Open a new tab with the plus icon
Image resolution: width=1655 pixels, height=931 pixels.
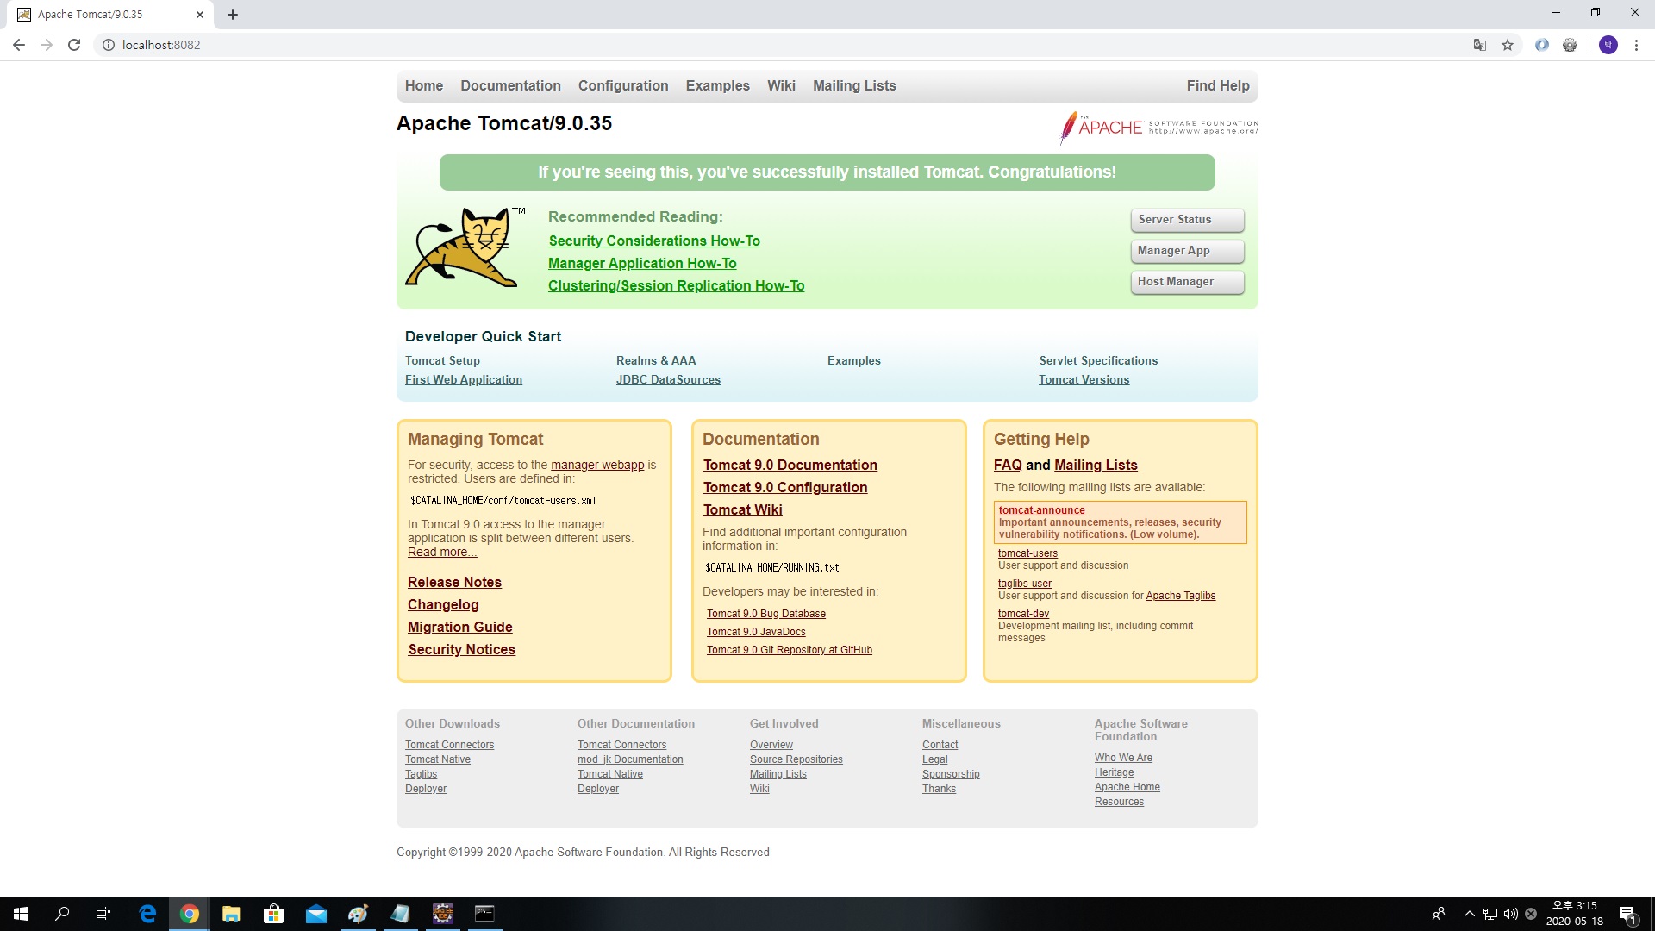click(233, 15)
